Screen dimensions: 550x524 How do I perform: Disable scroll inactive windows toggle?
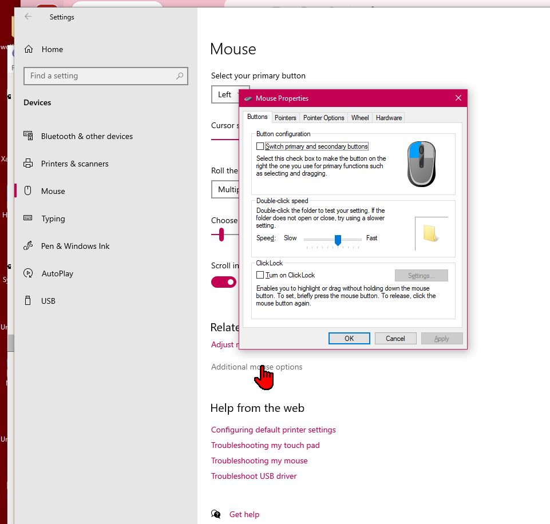click(224, 282)
